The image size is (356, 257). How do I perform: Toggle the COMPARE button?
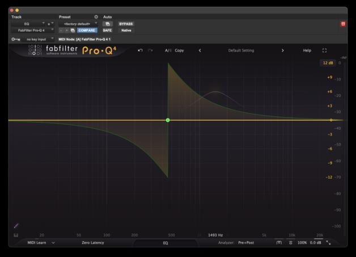[x=87, y=30]
